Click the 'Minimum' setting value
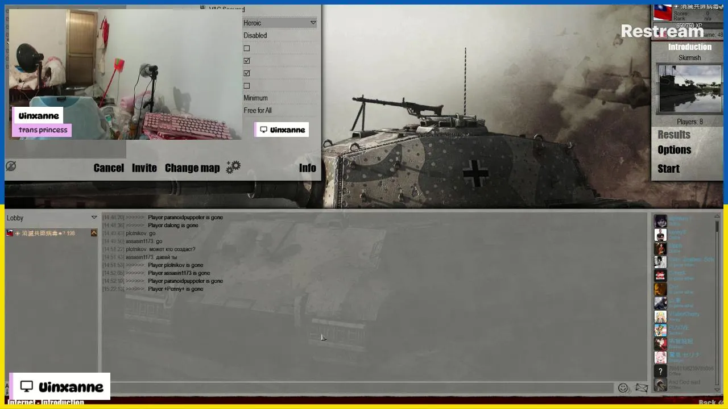 click(255, 98)
